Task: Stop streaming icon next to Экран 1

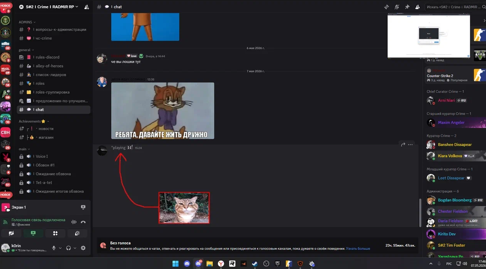Action: click(x=83, y=207)
